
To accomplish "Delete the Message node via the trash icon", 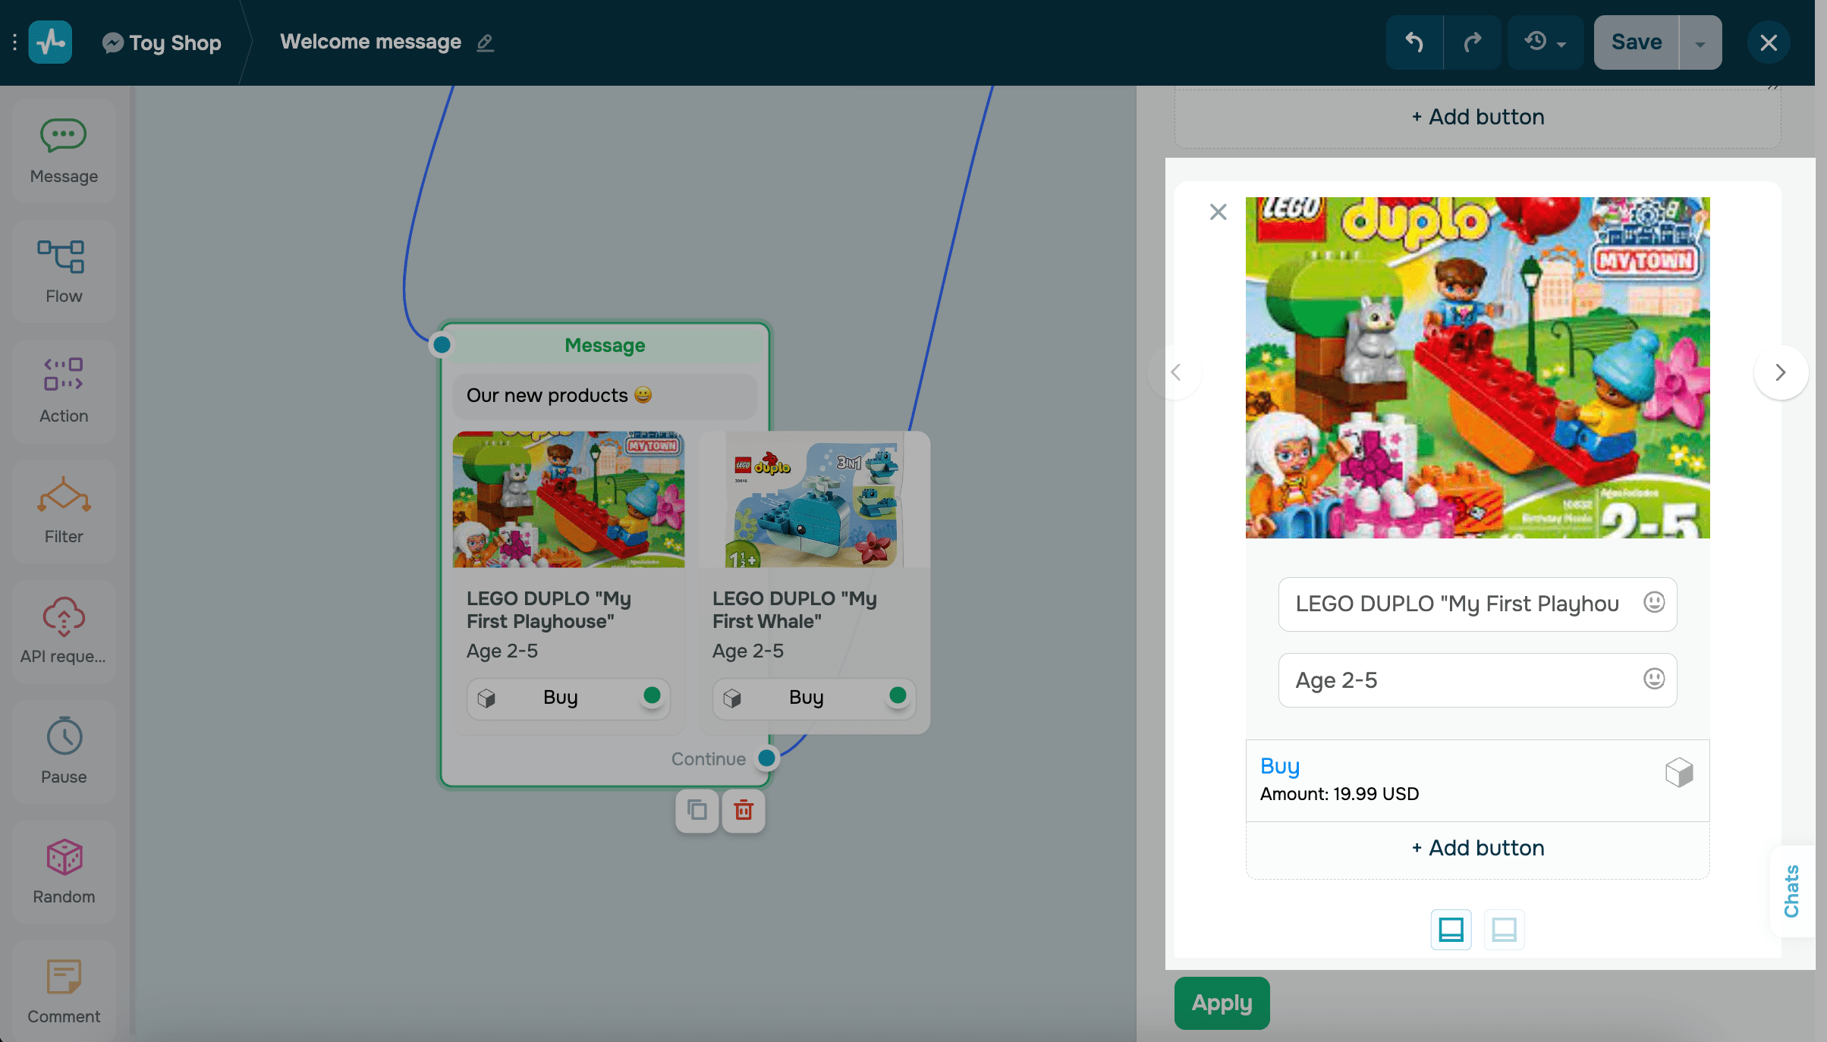I will pyautogui.click(x=743, y=811).
